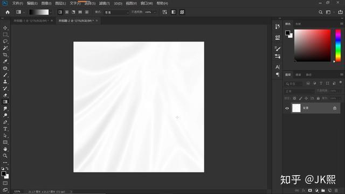This screenshot has height=194, width=345.
Task: Open the Brush Settings panel icon
Action: pos(278,57)
